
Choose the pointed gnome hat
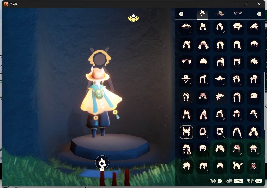pyautogui.click(x=203, y=114)
